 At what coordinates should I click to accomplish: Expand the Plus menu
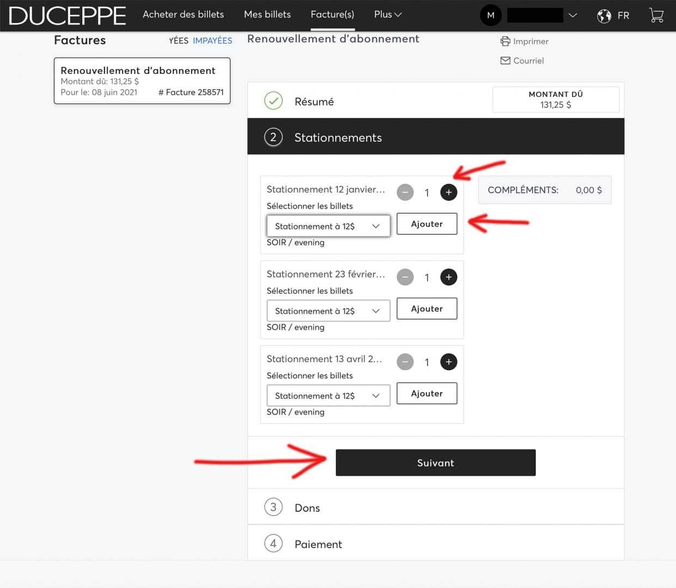pos(387,15)
